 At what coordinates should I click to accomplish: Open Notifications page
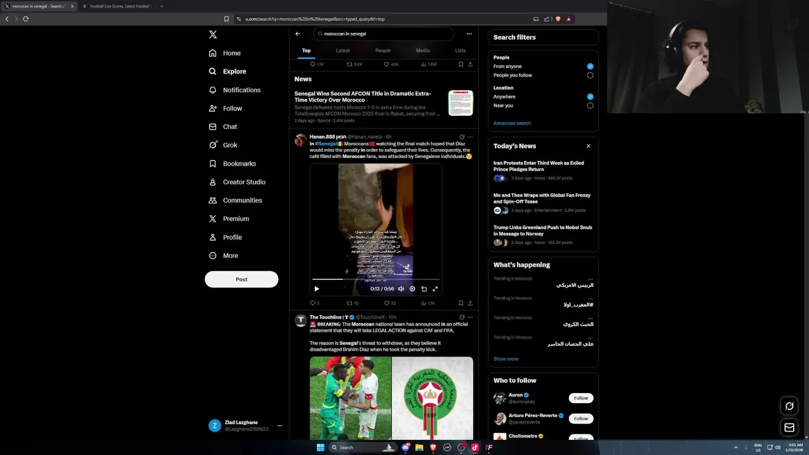point(234,90)
